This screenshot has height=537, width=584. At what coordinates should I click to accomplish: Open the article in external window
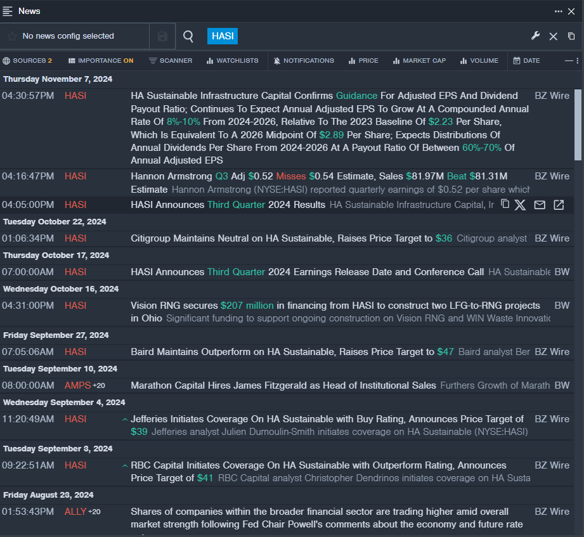tap(559, 205)
